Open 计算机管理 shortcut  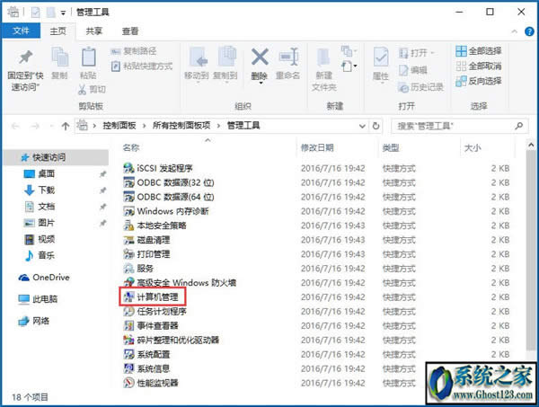(157, 296)
